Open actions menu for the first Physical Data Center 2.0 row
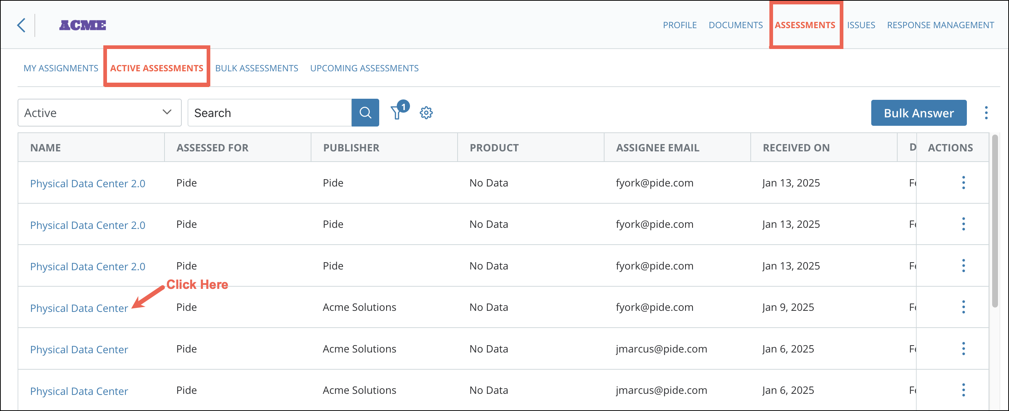Screen dimensions: 1009x411 coord(964,182)
